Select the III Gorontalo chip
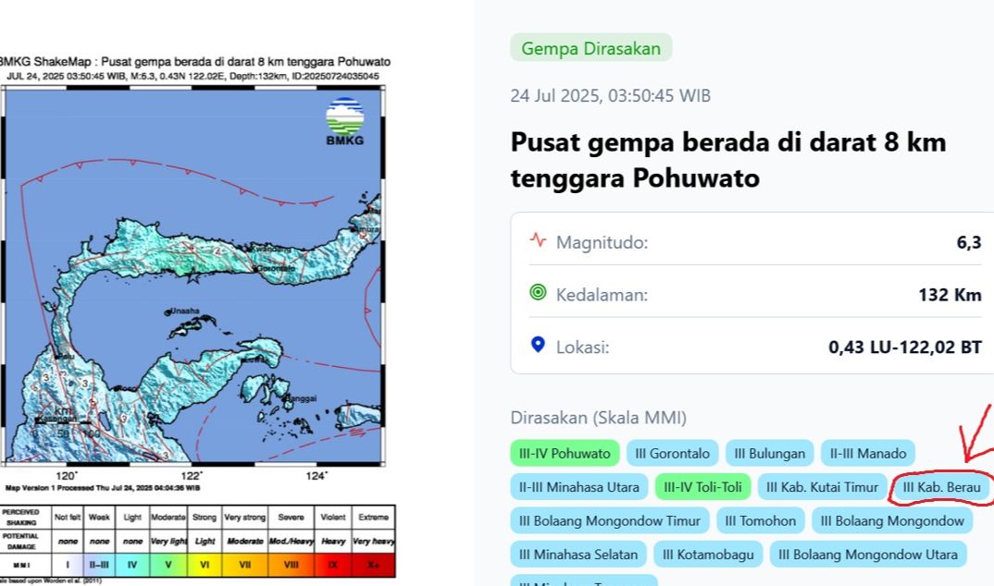Viewport: 994px width, 586px height. [x=671, y=453]
